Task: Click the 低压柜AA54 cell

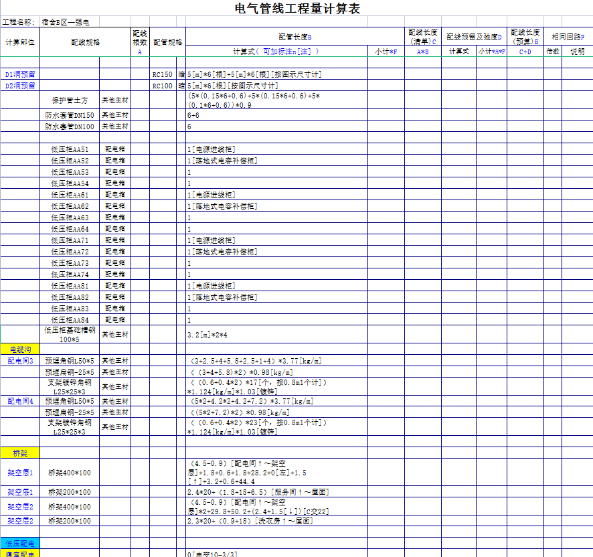Action: [x=70, y=183]
